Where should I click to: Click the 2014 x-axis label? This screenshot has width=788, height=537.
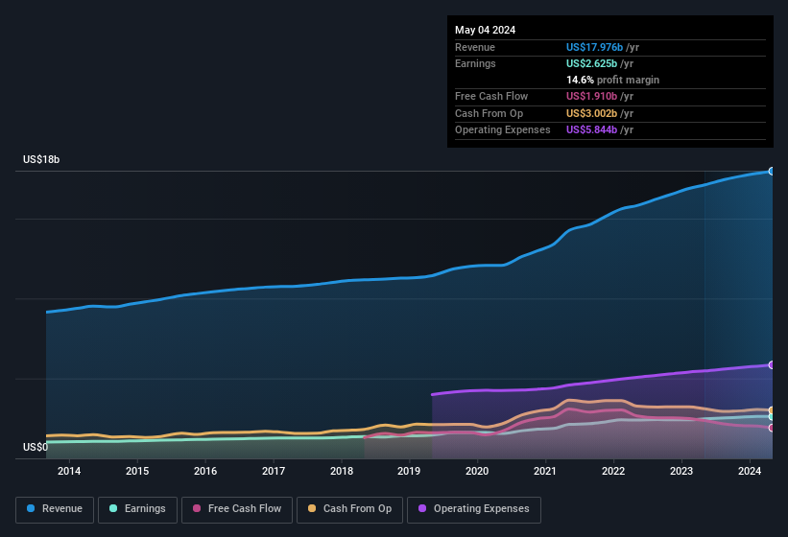pyautogui.click(x=69, y=471)
